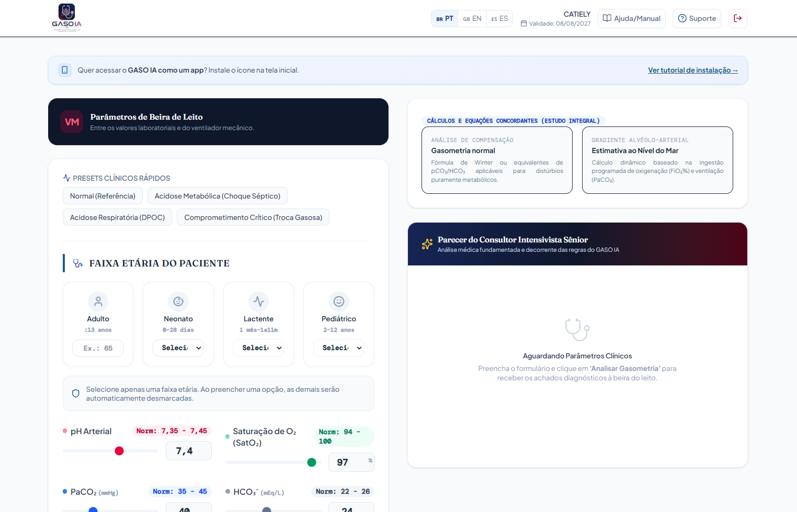797x512 pixels.
Task: Open the Ajuda/Manual button
Action: (x=632, y=18)
